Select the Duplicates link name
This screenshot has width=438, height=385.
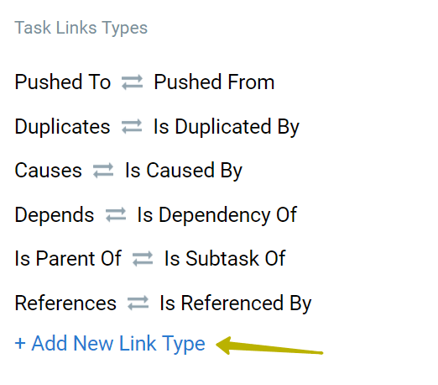click(62, 127)
